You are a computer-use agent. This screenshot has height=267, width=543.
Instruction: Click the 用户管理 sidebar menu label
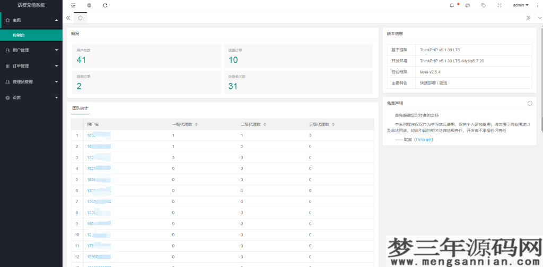click(x=21, y=50)
